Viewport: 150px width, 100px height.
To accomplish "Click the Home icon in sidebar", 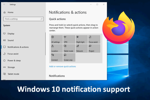I will [x=4, y=12].
